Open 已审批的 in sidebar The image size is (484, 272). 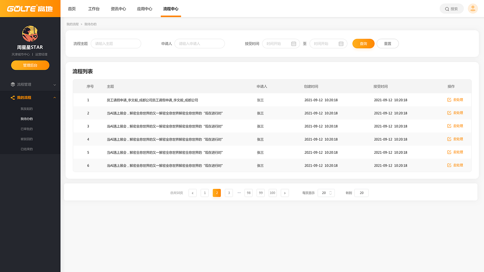(x=27, y=129)
